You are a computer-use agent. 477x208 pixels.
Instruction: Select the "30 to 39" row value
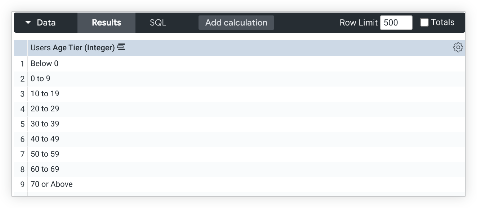45,124
